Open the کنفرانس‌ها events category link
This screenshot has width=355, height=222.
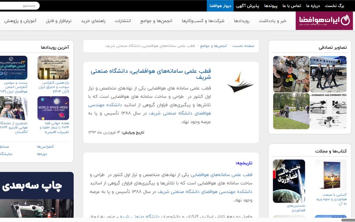[x=45, y=147]
